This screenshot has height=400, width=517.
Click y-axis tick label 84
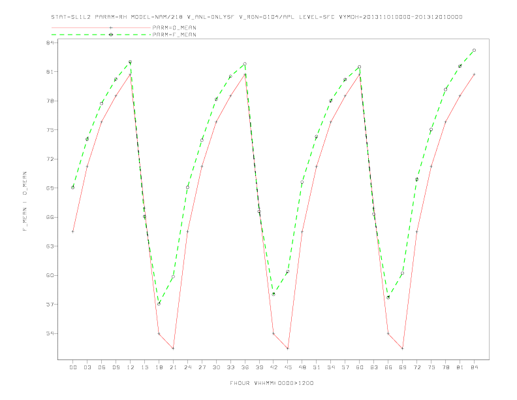click(x=50, y=42)
